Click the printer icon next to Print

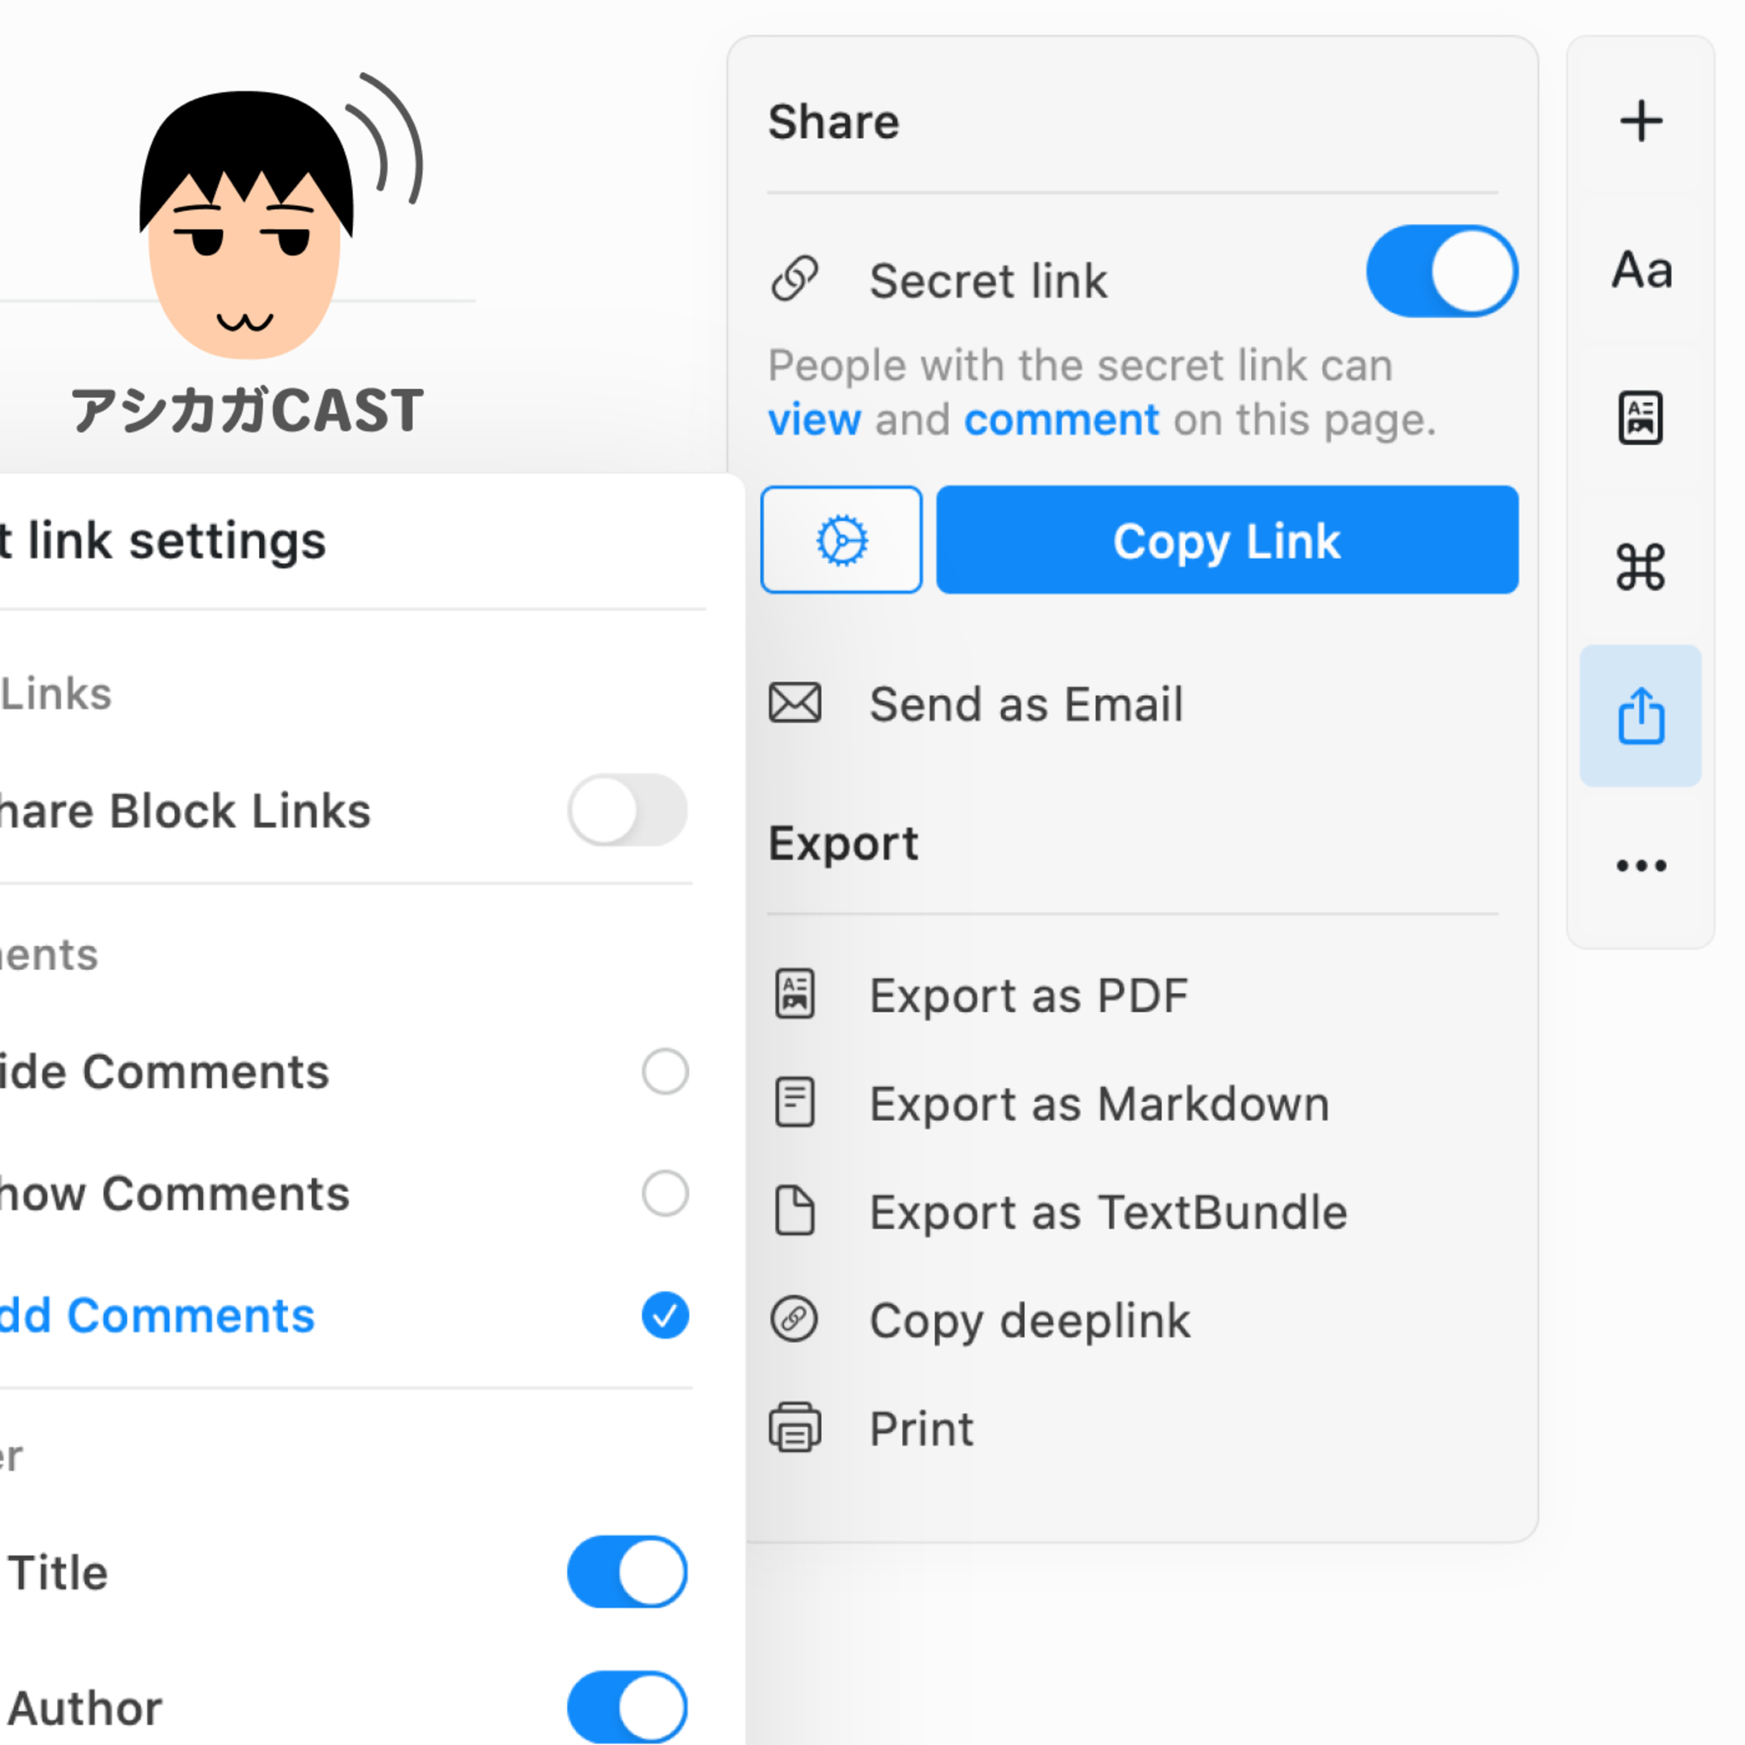(795, 1428)
